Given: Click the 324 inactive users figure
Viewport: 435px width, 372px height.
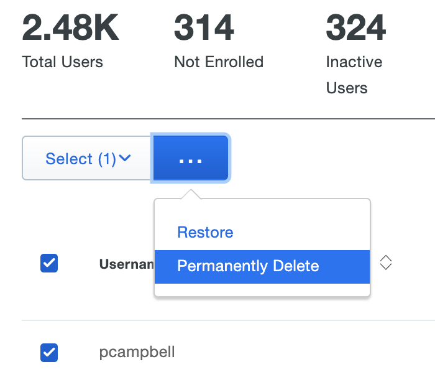Looking at the screenshot, I should 355,28.
